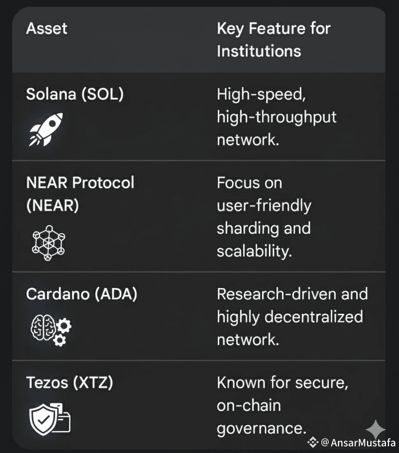The width and height of the screenshot is (399, 453).
Task: Click the sparkle star icon bottom corner
Action: click(x=375, y=429)
